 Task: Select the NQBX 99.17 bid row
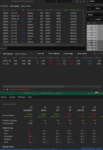coord(95,49)
